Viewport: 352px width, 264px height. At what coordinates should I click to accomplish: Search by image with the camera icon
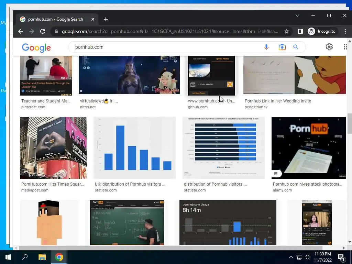tap(282, 47)
